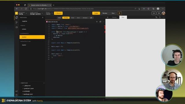This screenshot has width=185, height=104.
Task: Switch preview to Doc tab
Action: coord(123,17)
